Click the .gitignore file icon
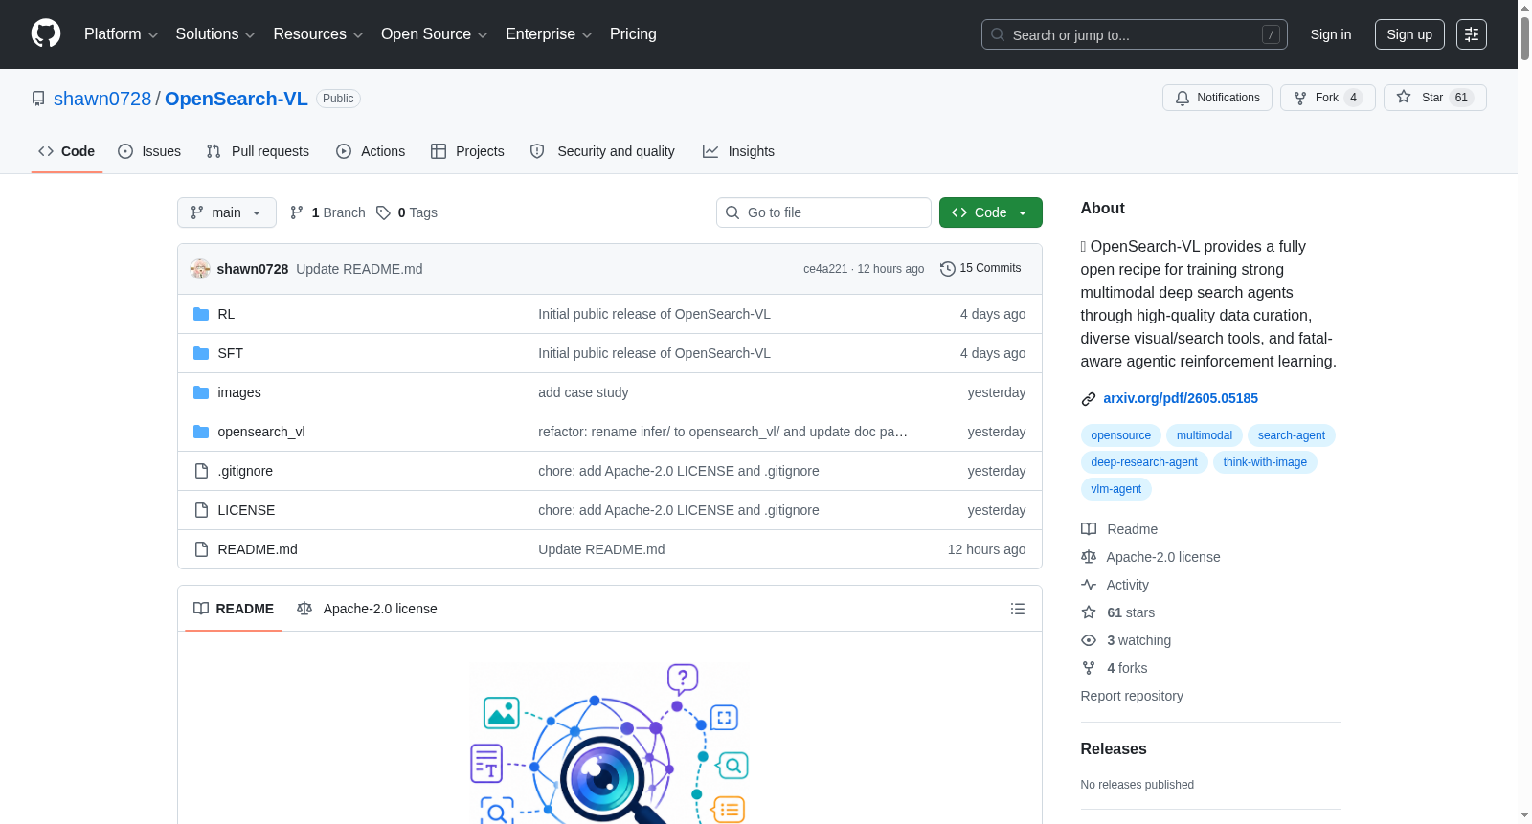The image size is (1532, 824). (x=201, y=471)
